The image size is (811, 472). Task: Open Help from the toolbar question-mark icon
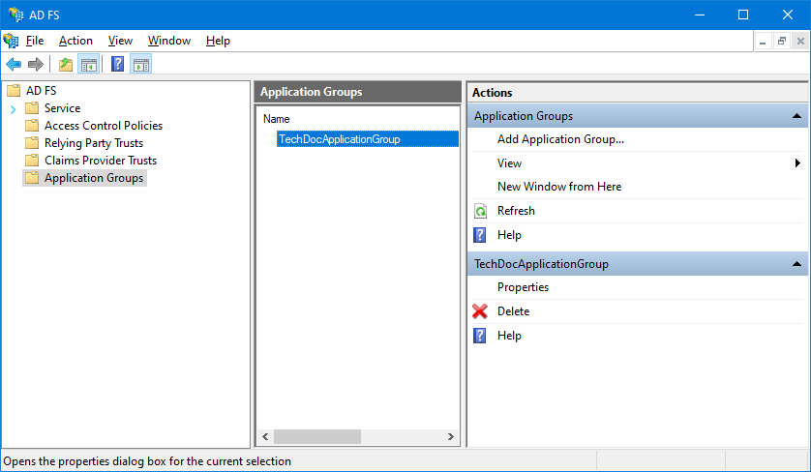(117, 64)
